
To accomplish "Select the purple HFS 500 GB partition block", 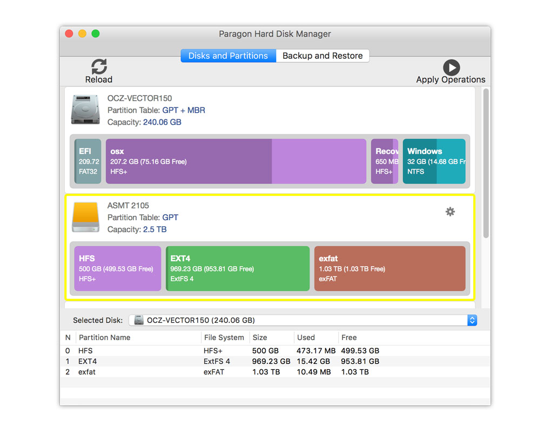I will pos(118,268).
